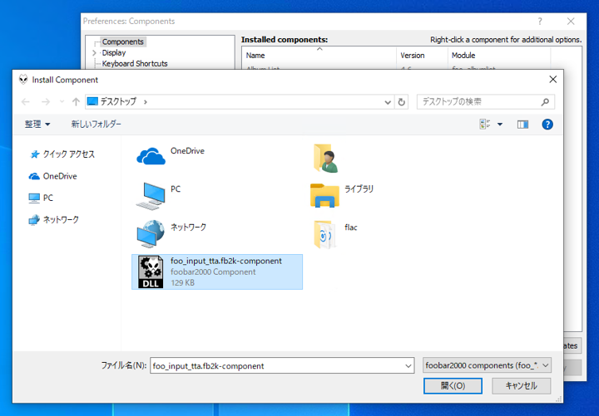Sort components by Name column
The width and height of the screenshot is (599, 416).
point(319,56)
